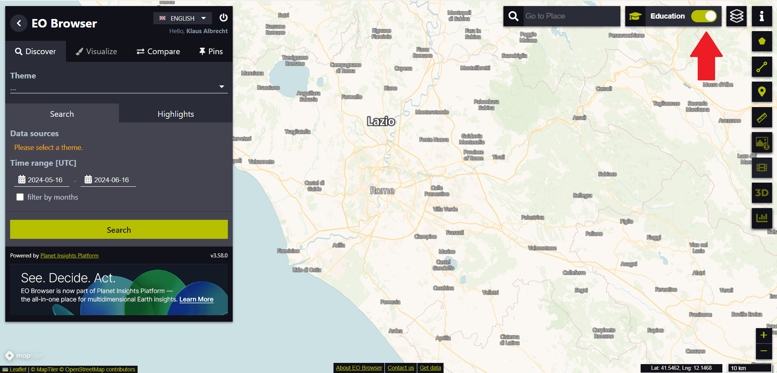Follow the Planet Insights Platform link
Screen dimensions: 777x373
[69, 255]
